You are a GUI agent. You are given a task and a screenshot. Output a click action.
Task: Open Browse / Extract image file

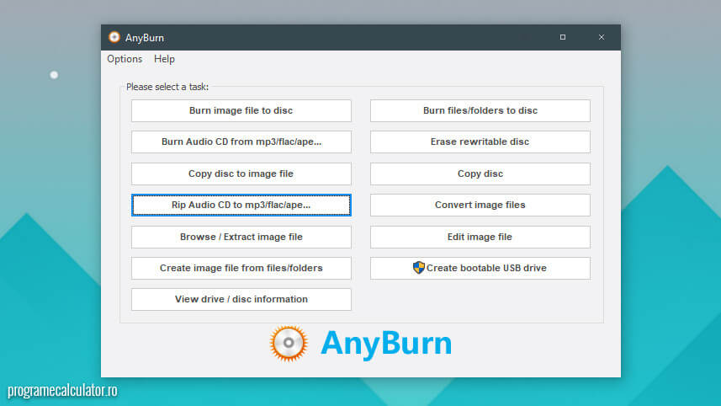tap(241, 237)
